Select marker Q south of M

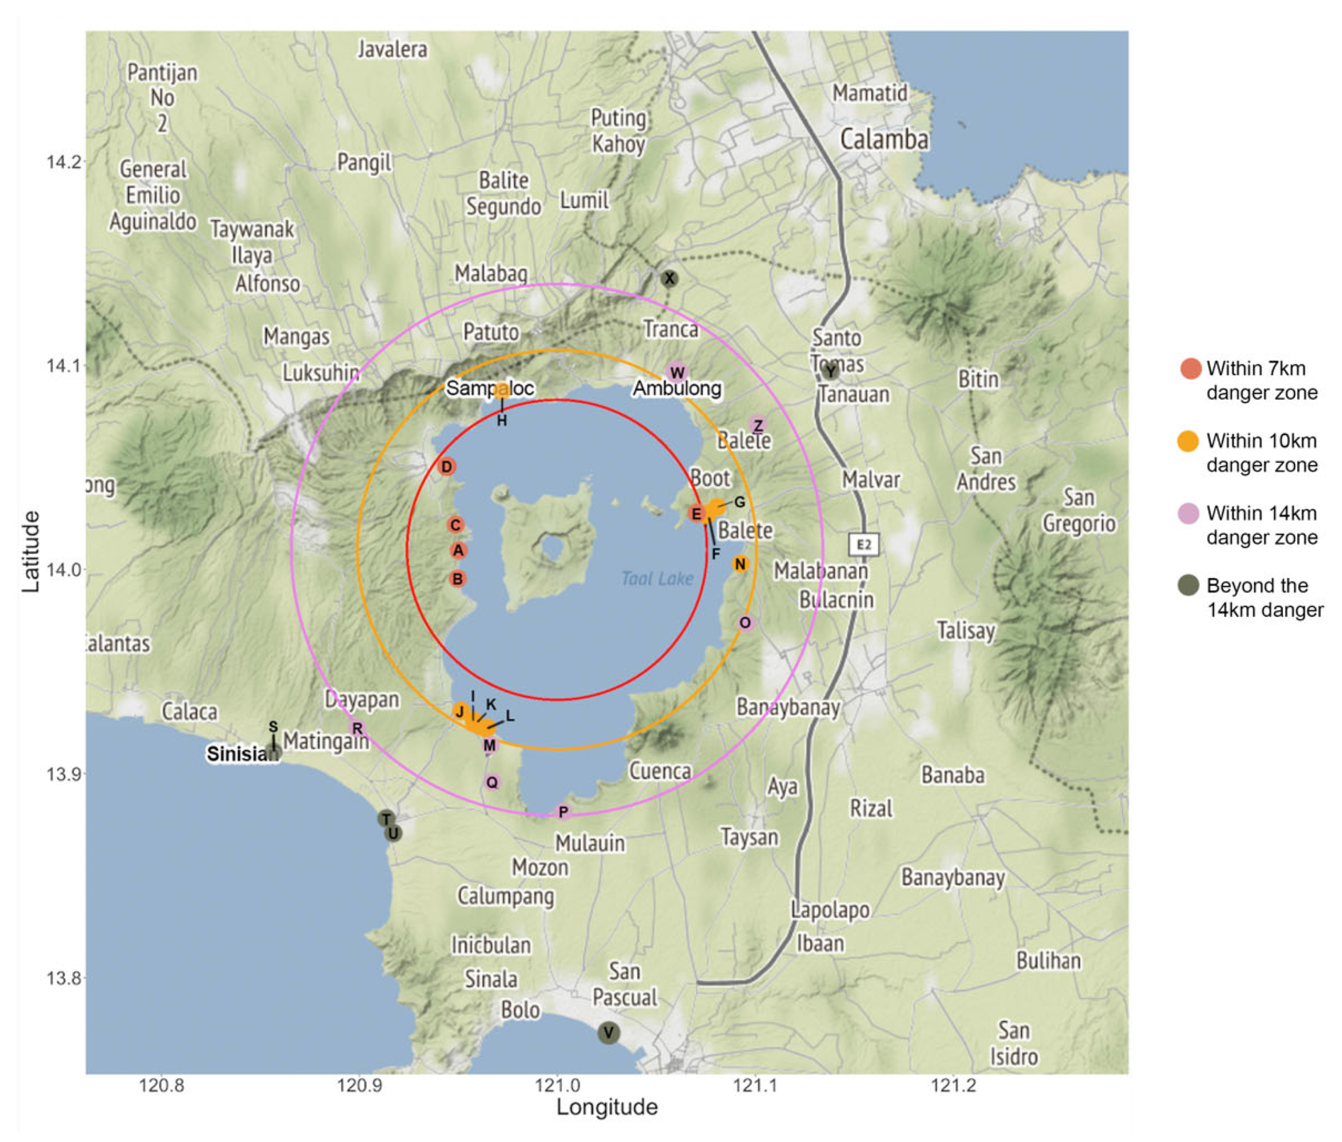pyautogui.click(x=491, y=782)
